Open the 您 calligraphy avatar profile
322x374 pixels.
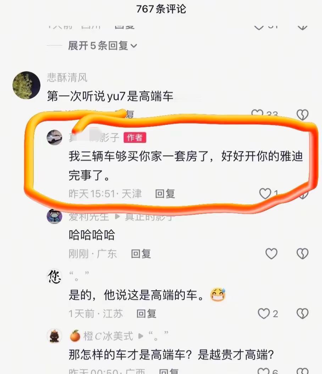pos(55,277)
